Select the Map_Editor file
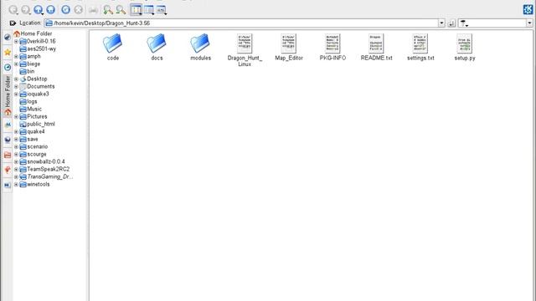Image resolution: width=536 pixels, height=301 pixels. point(289,48)
